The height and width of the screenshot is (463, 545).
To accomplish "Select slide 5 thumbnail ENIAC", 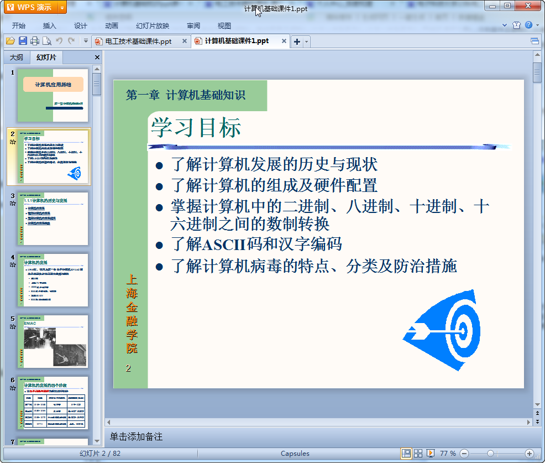I will pyautogui.click(x=53, y=342).
